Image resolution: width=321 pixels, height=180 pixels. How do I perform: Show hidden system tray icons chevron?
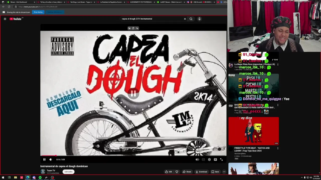point(302,178)
